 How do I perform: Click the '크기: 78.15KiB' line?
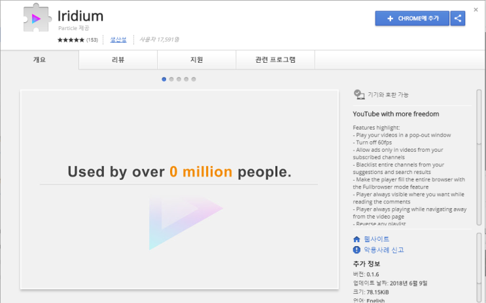pyautogui.click(x=371, y=292)
